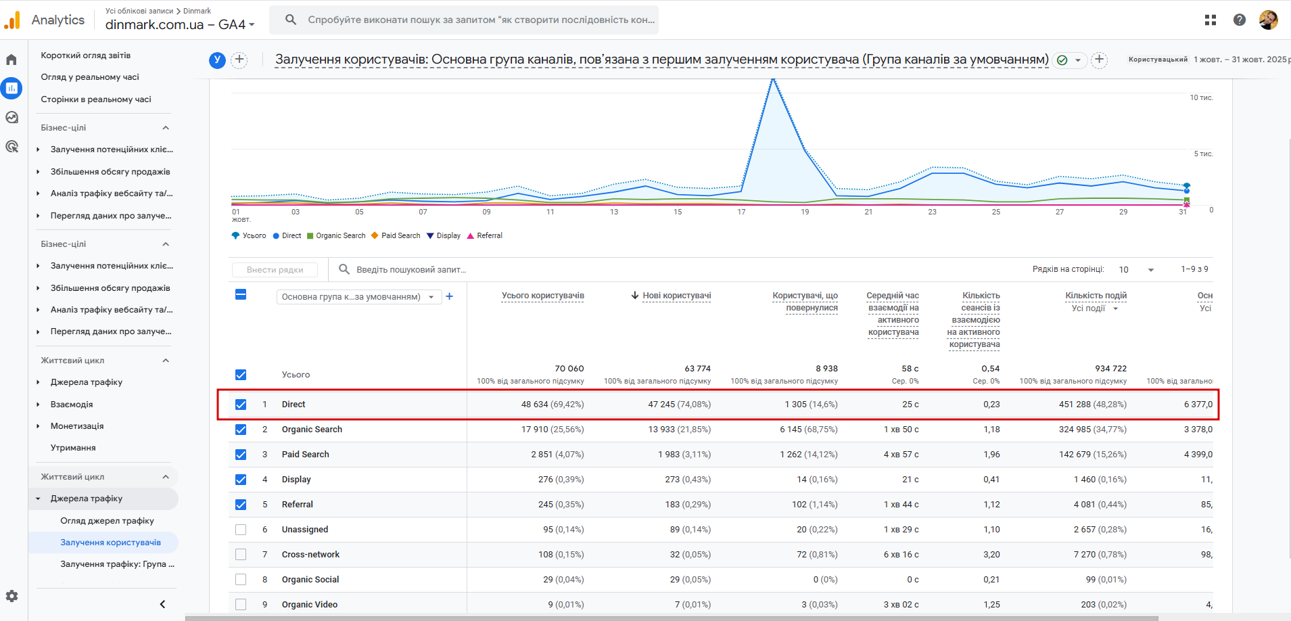Collapse the first Бізнес-цілі section

click(x=166, y=128)
